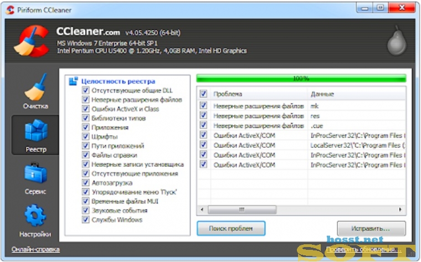Click the Поиск проблем button
Image resolution: width=421 pixels, height=262 pixels.
pyautogui.click(x=231, y=228)
